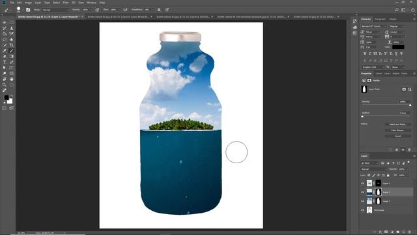
Task: Open the layer filter Kind dropdown
Action: (369, 163)
